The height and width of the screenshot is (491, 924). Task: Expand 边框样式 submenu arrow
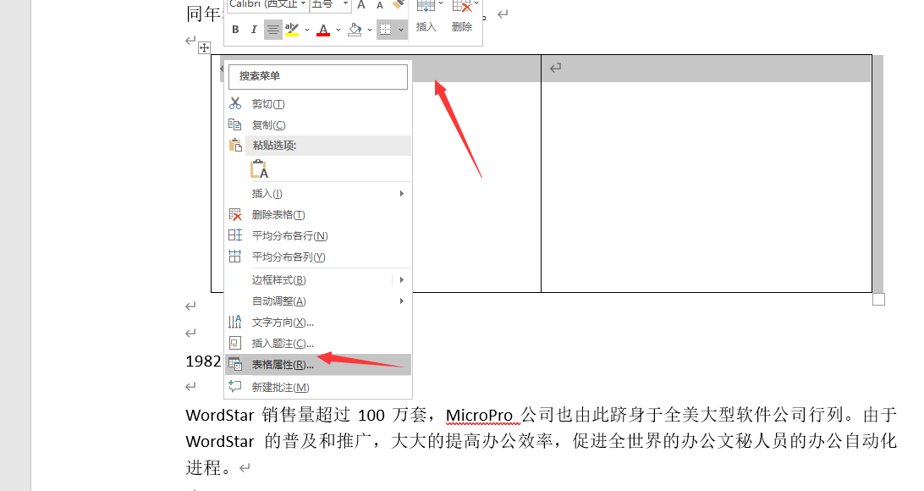coord(402,280)
